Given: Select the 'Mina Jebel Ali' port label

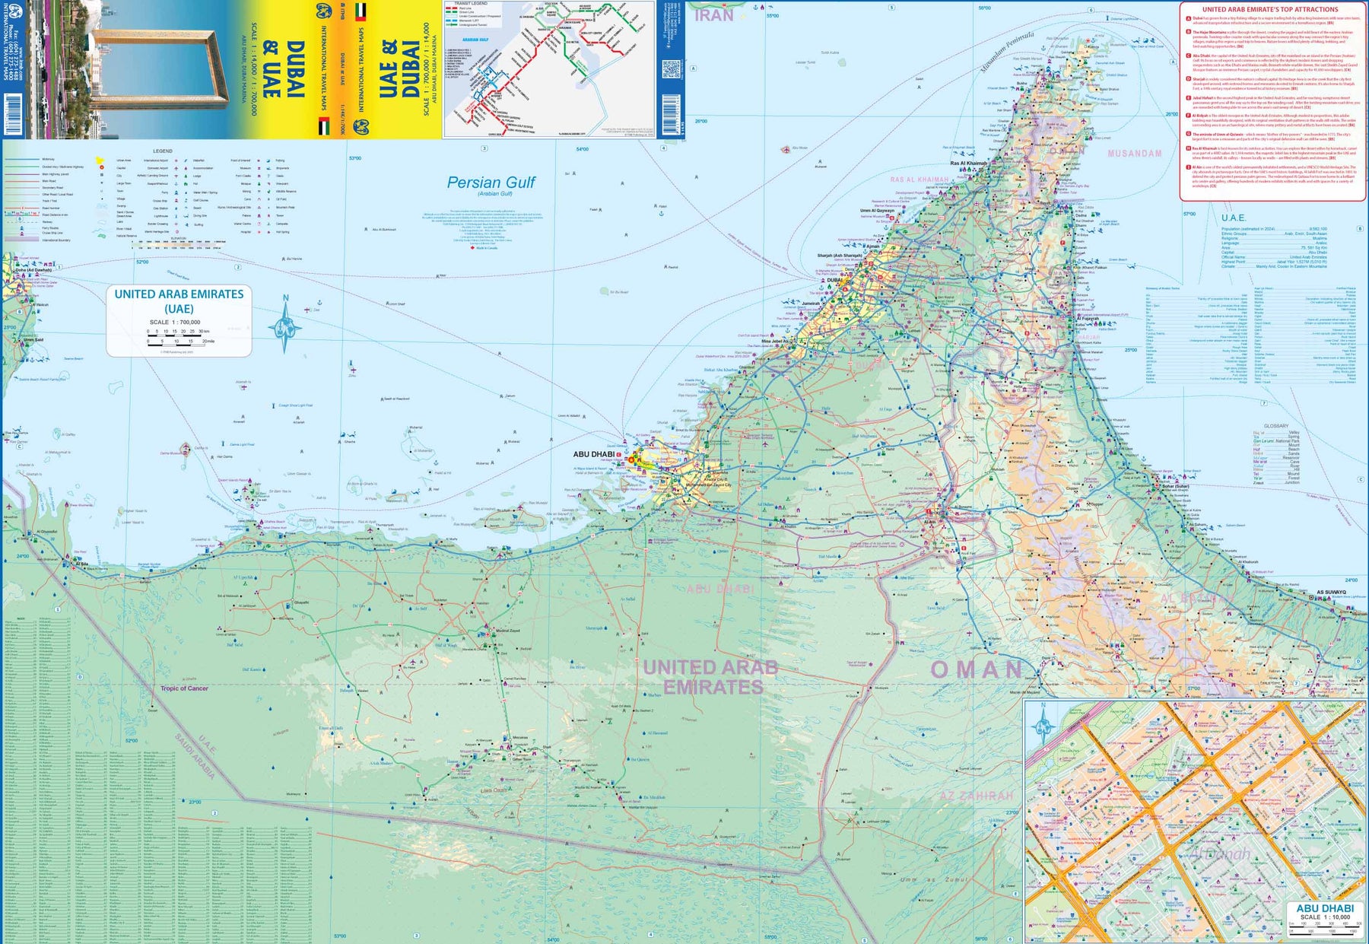Looking at the screenshot, I should [776, 341].
